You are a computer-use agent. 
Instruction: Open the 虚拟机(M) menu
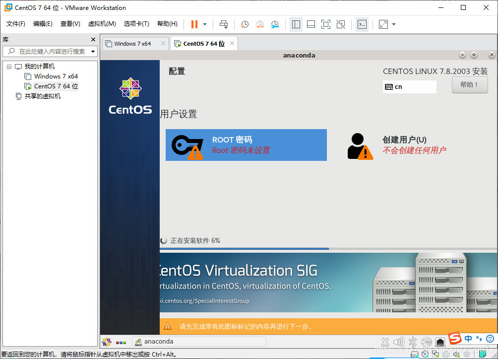click(102, 24)
